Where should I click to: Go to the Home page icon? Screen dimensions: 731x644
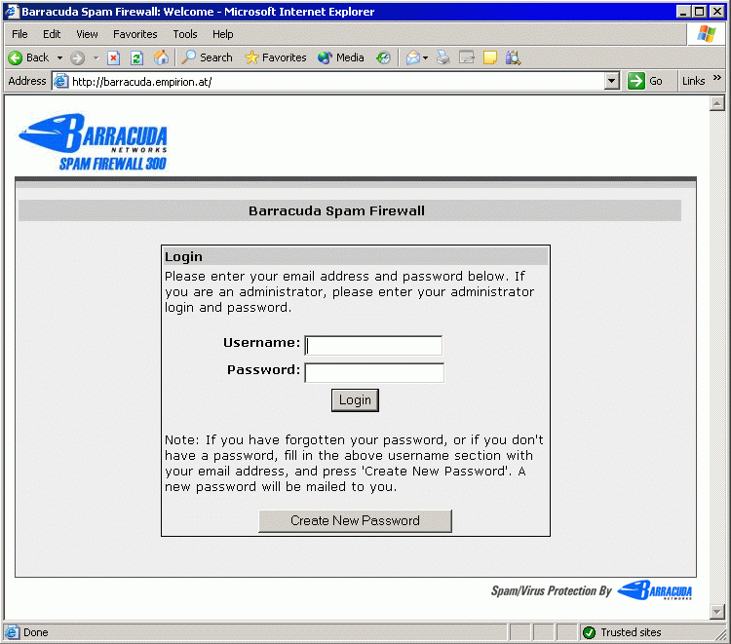(161, 57)
